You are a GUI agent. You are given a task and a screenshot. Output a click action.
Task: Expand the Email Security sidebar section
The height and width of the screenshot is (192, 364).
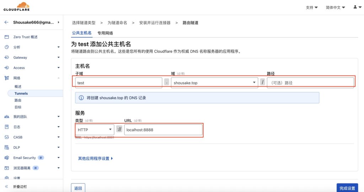click(x=59, y=157)
